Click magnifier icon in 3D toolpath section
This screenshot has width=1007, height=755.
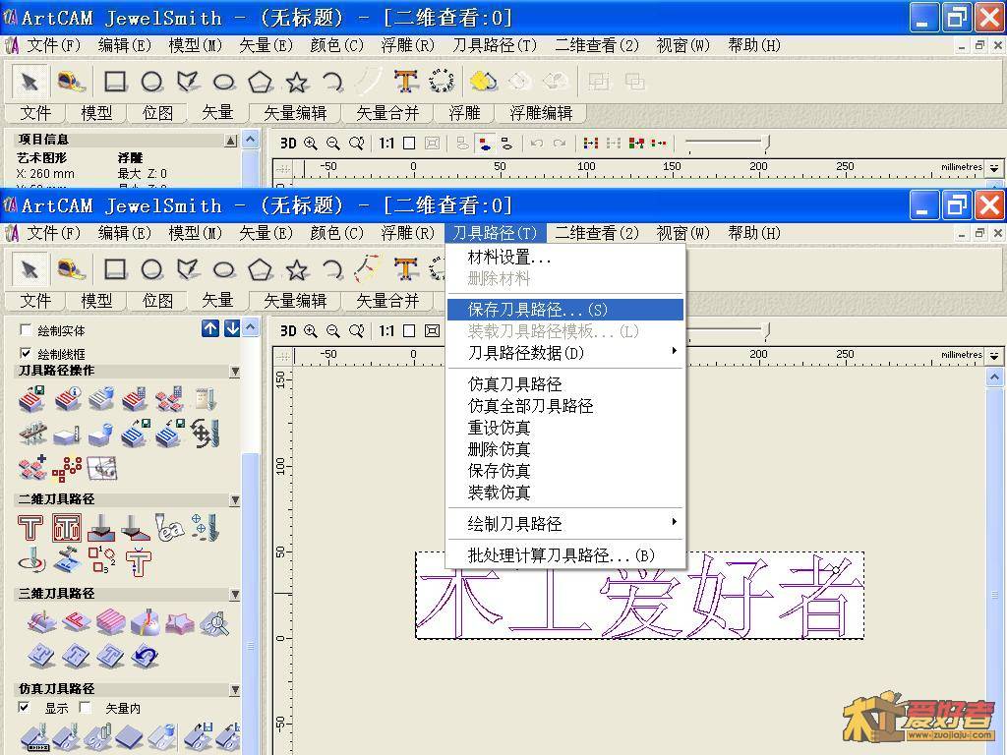(213, 622)
